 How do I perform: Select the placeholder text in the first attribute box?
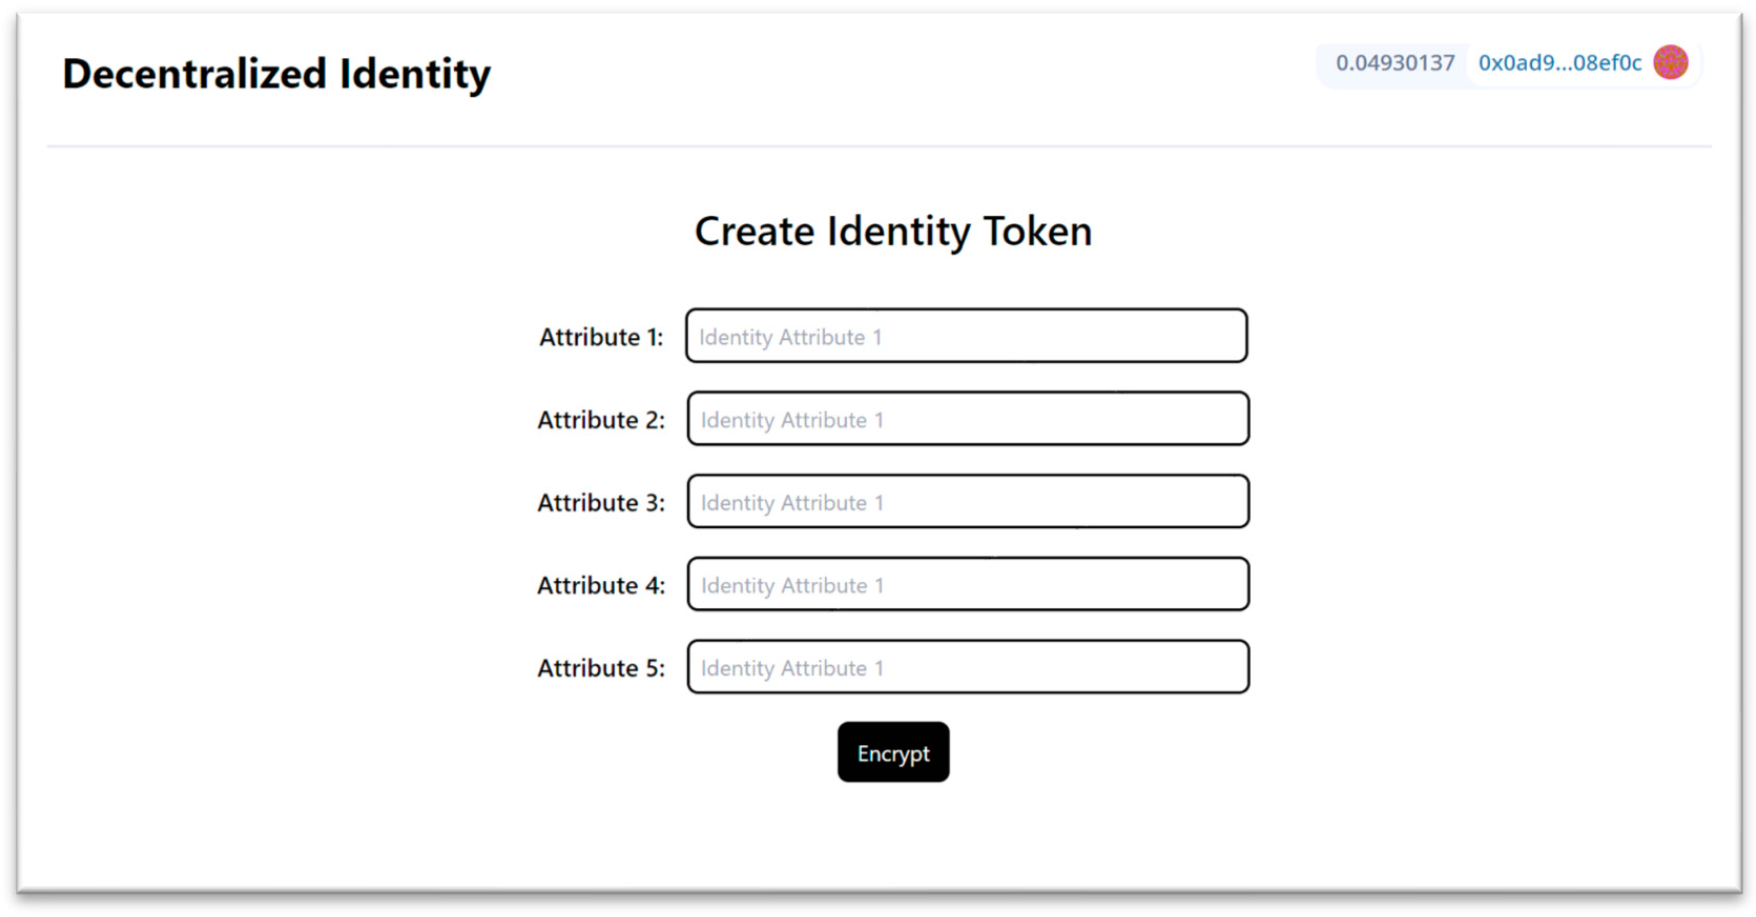click(790, 338)
